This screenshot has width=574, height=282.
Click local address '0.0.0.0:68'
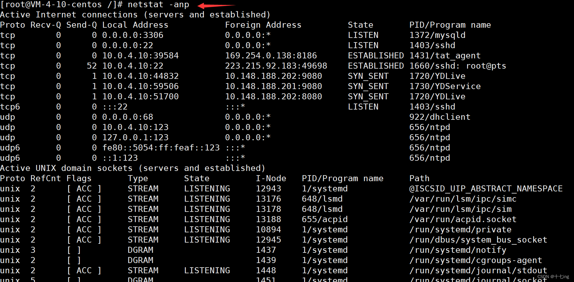[128, 117]
